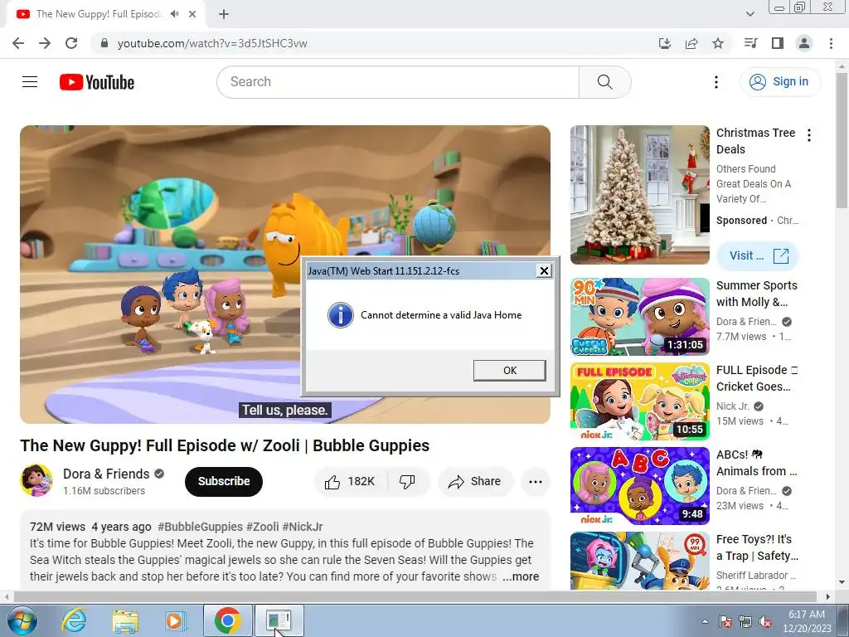Go back to the previous page

pyautogui.click(x=18, y=43)
